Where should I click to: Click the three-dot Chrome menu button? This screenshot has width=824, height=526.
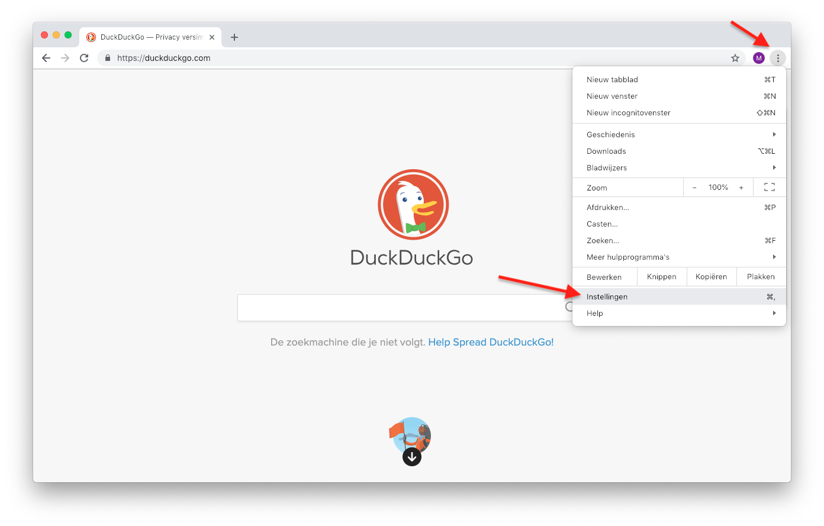[x=778, y=58]
